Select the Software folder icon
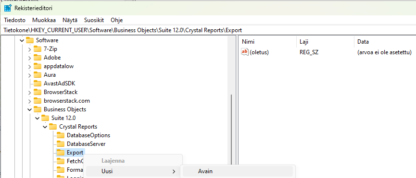This screenshot has height=178, width=416. pyautogui.click(x=30, y=40)
